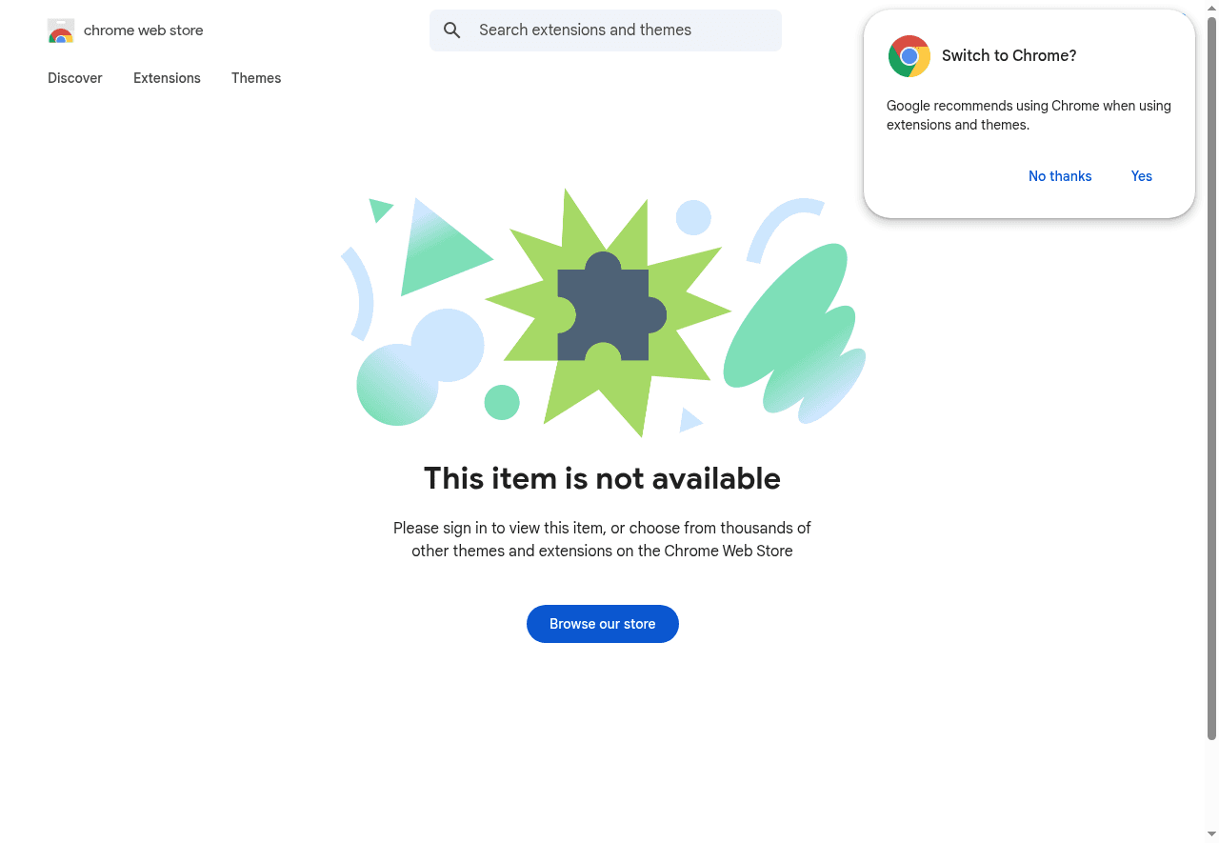Switch to the Extensions tab
The image size is (1219, 843).
tap(167, 78)
